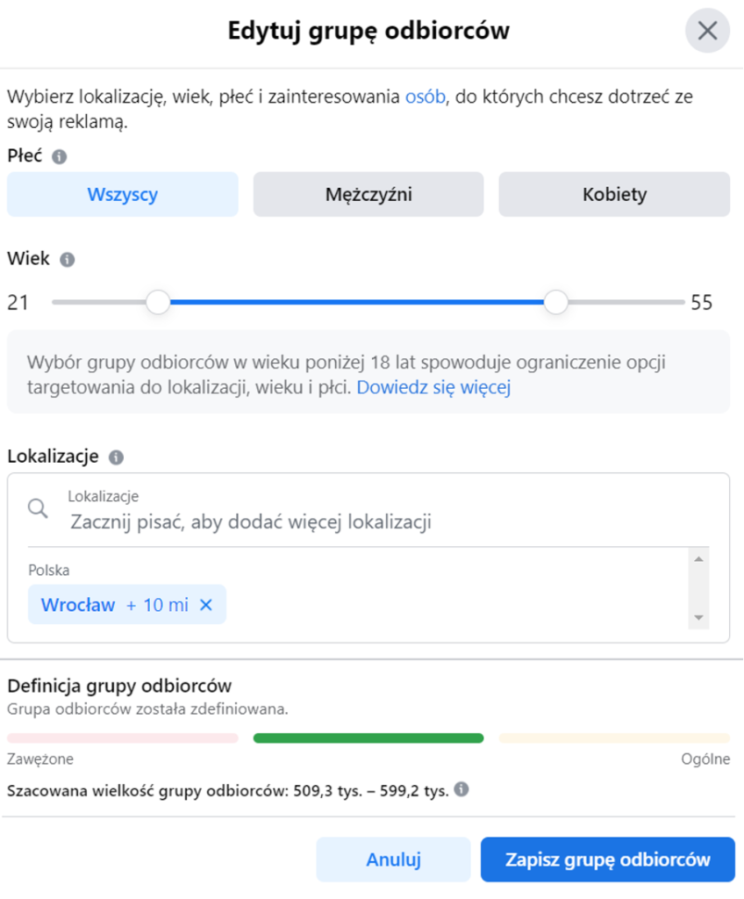Remove Wrocław location with the X icon
This screenshot has height=899, width=744.
pos(206,604)
